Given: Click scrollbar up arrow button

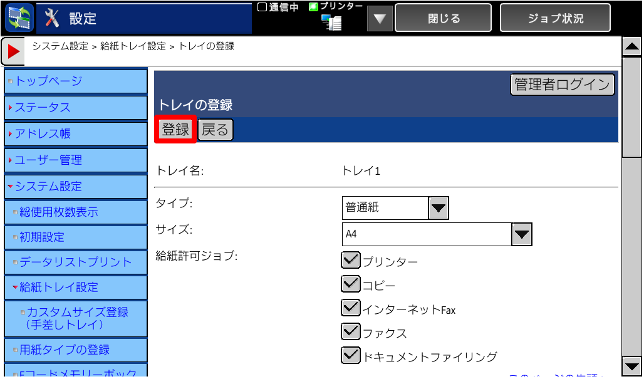Looking at the screenshot, I should [x=631, y=46].
